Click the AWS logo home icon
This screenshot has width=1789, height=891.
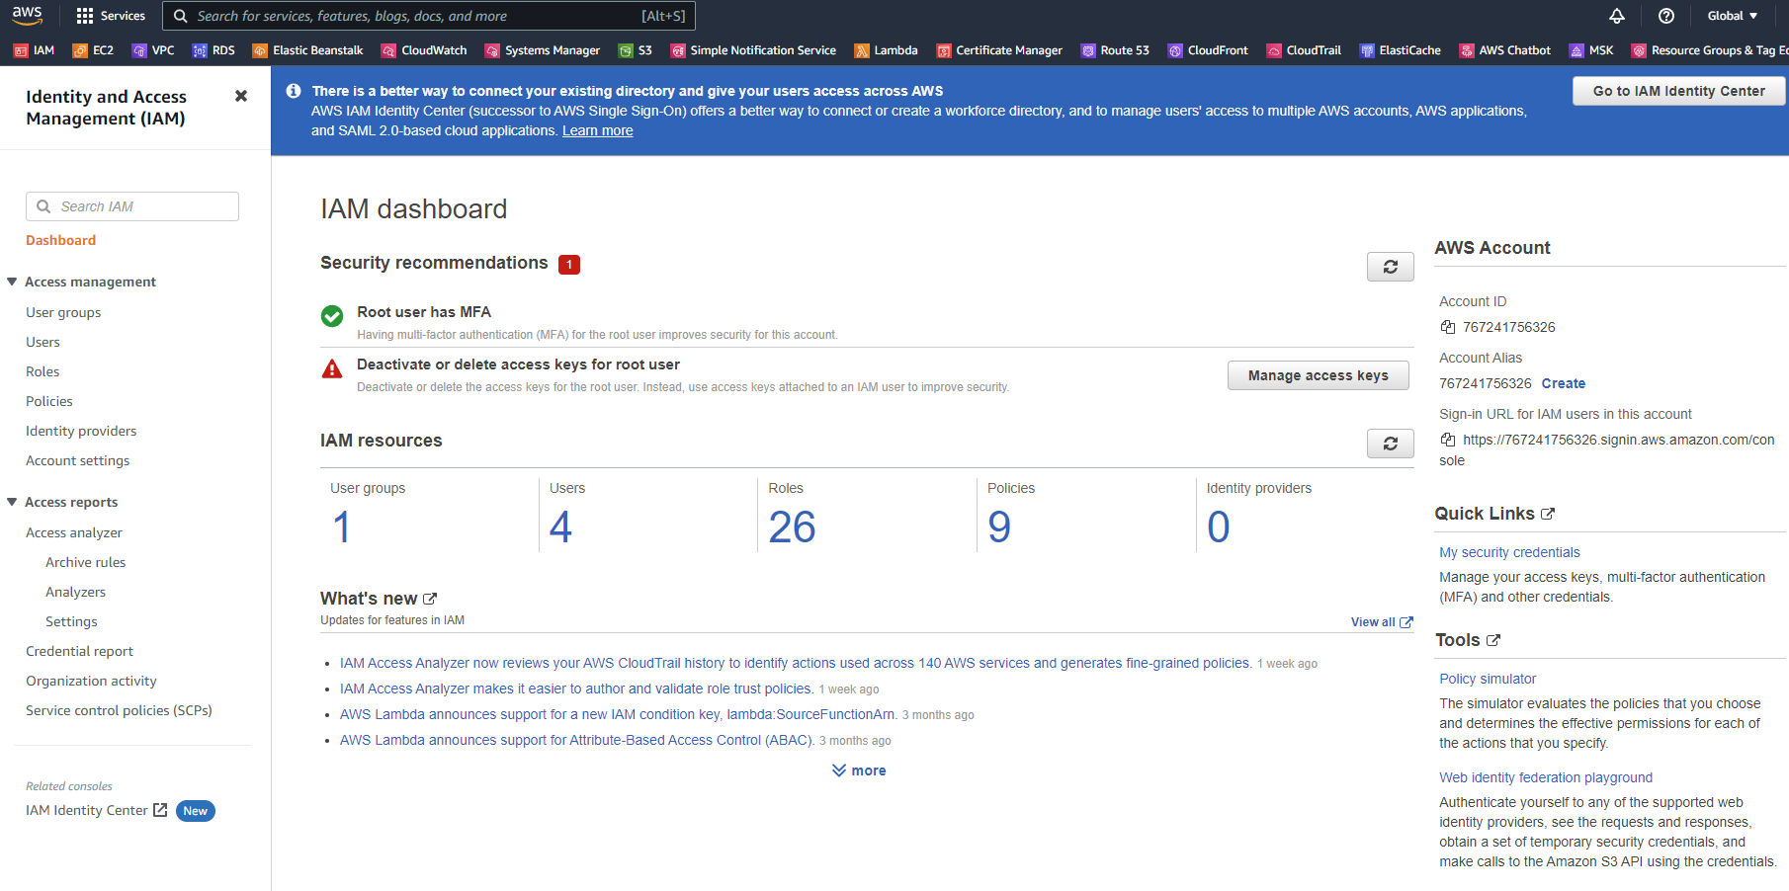[x=28, y=15]
